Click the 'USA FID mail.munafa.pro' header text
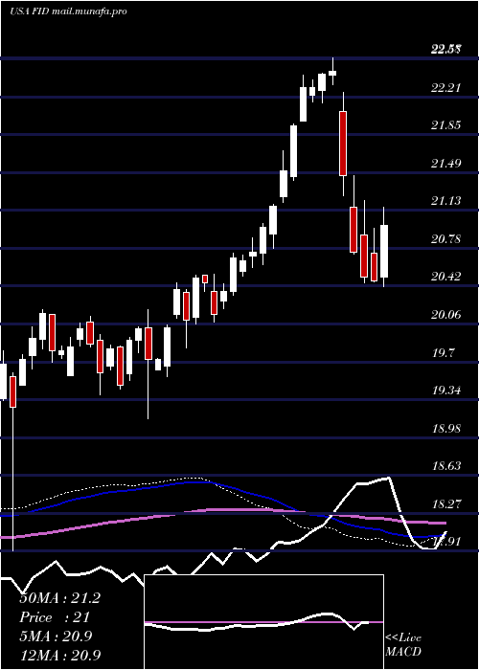 (x=68, y=11)
